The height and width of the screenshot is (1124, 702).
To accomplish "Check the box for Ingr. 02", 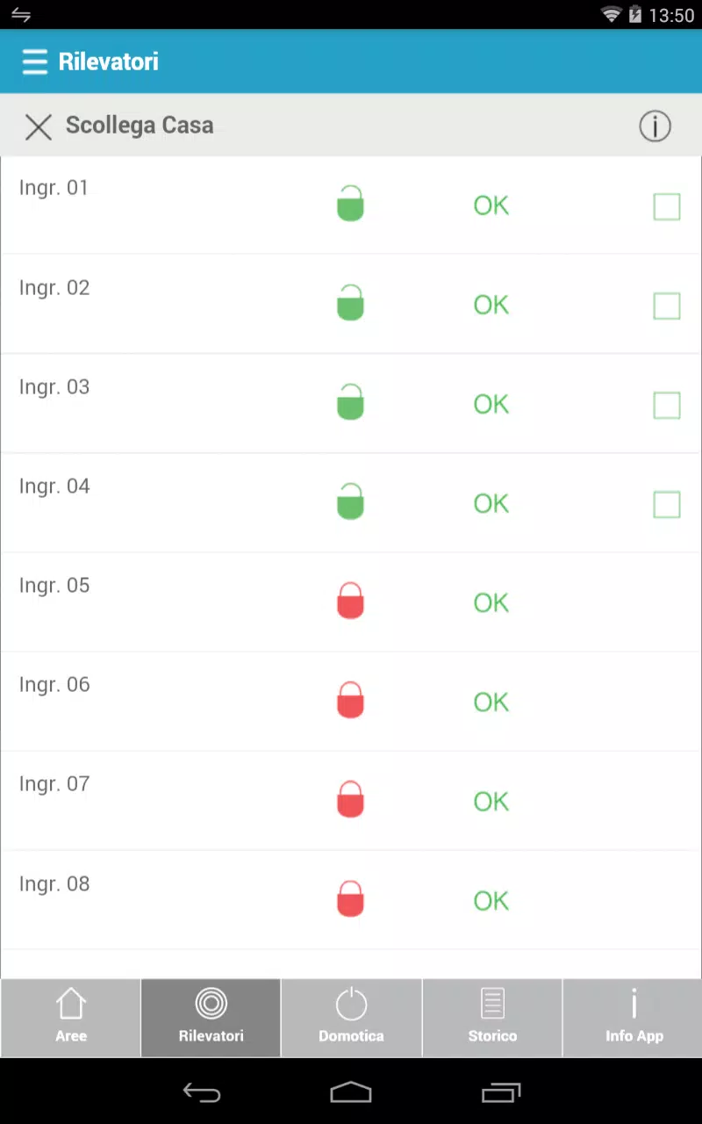I will (667, 306).
